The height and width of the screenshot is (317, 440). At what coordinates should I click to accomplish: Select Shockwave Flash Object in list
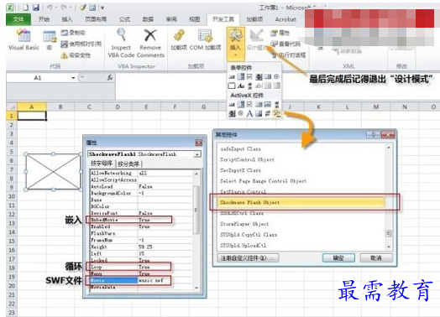coord(301,202)
